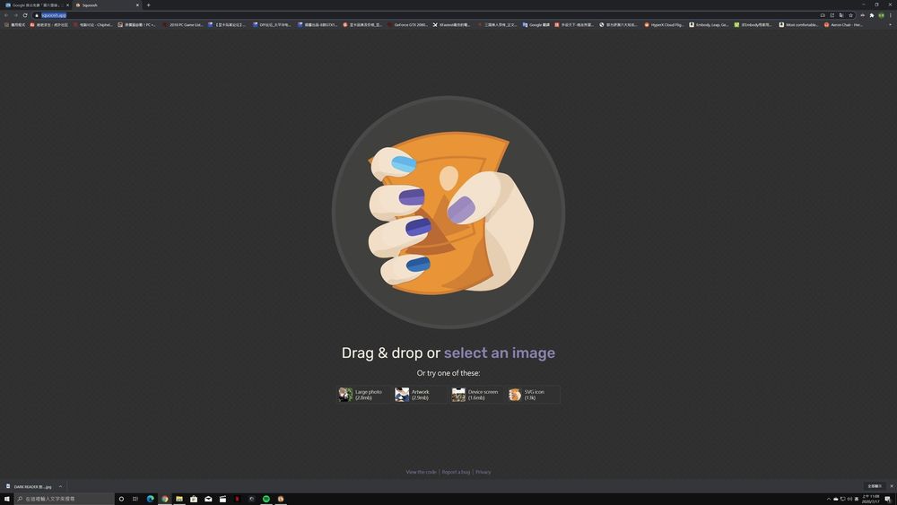Open the browser extensions puzzle icon
This screenshot has width=897, height=505.
pyautogui.click(x=872, y=15)
